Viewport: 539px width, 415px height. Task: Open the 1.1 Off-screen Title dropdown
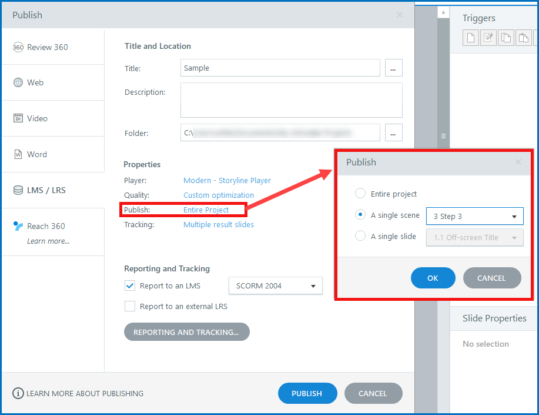(x=475, y=237)
